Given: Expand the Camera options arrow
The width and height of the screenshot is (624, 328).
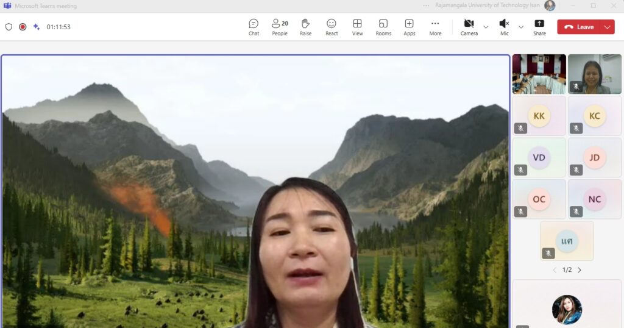Looking at the screenshot, I should [x=486, y=27].
